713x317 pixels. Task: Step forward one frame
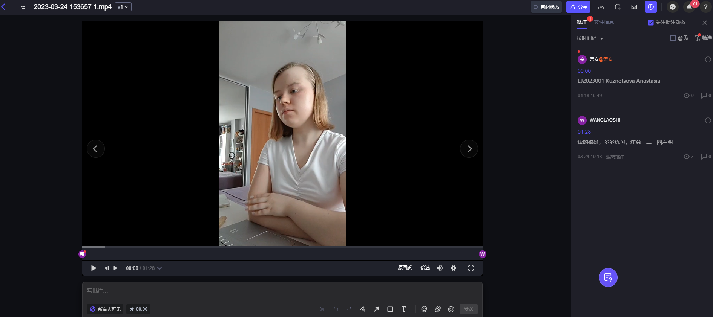point(115,268)
